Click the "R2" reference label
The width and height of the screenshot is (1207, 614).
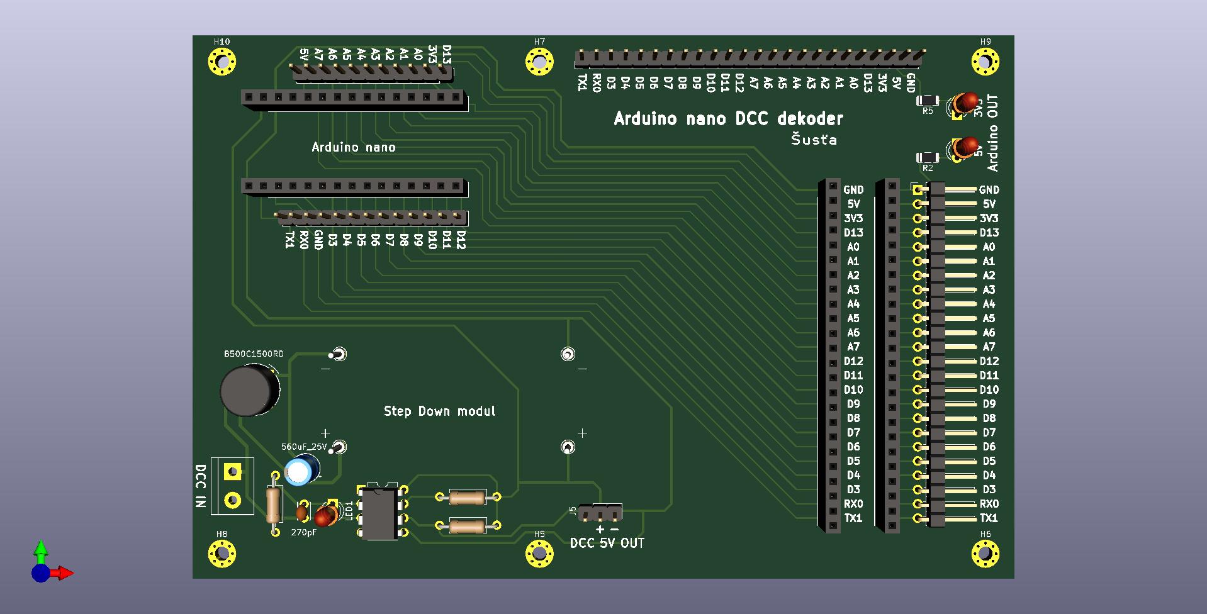pos(928,168)
